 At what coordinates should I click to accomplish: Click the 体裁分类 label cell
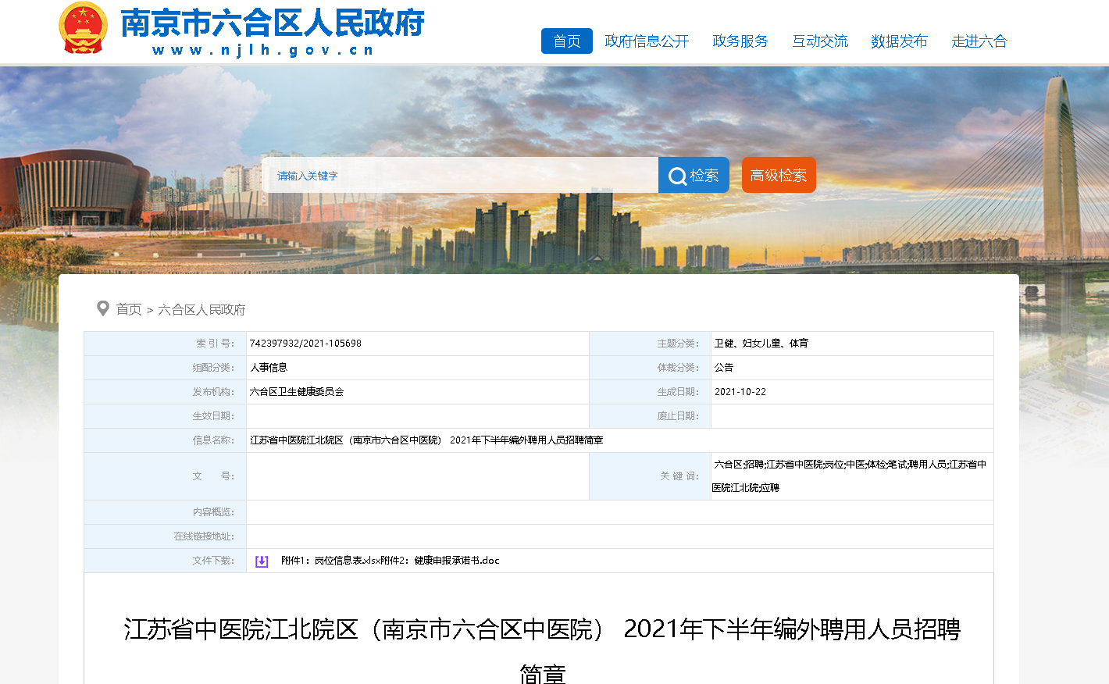(x=650, y=368)
